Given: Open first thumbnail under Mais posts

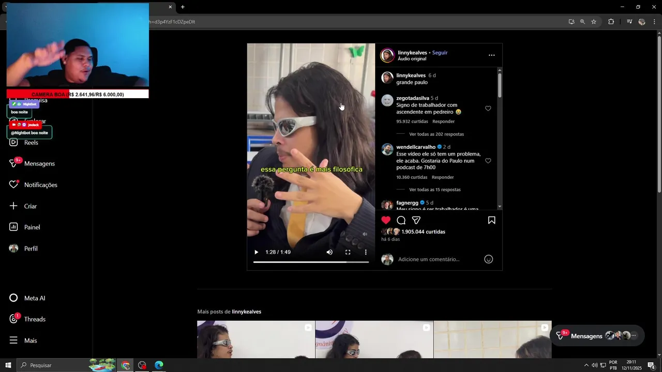Looking at the screenshot, I should (255, 339).
